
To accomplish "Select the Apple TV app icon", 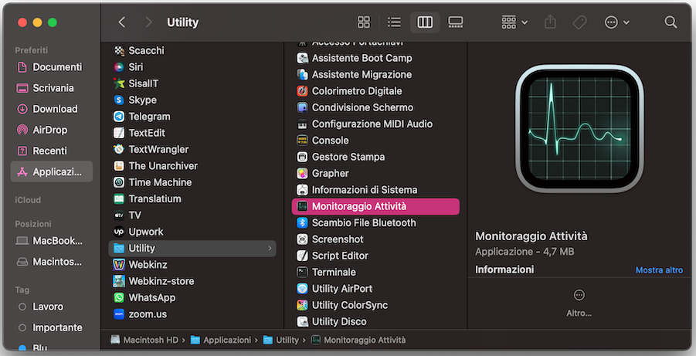I will [x=119, y=215].
